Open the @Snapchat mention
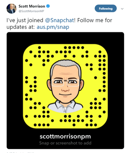The height and width of the screenshot is (153, 132). point(59,20)
